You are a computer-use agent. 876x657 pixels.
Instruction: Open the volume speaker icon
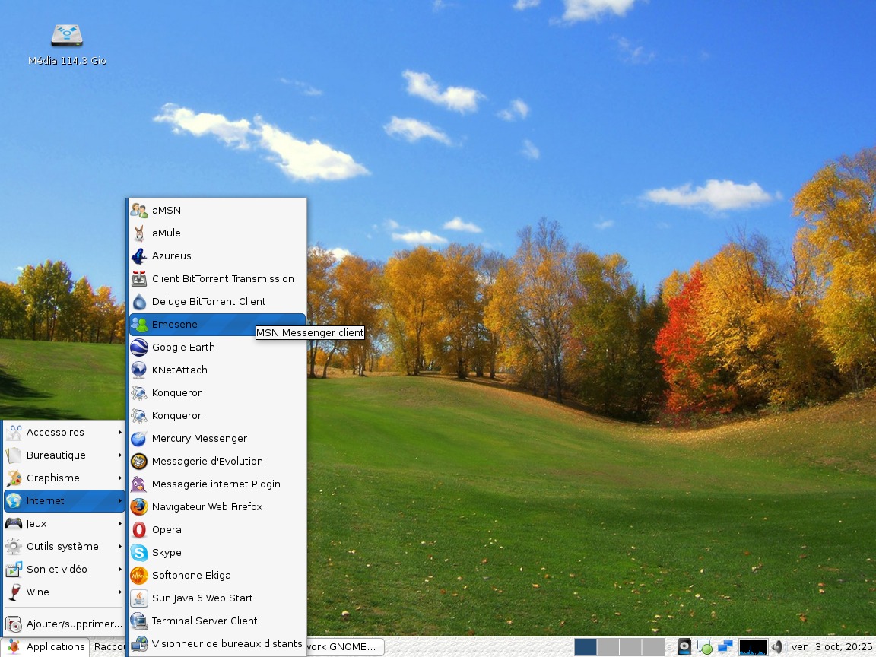(777, 647)
